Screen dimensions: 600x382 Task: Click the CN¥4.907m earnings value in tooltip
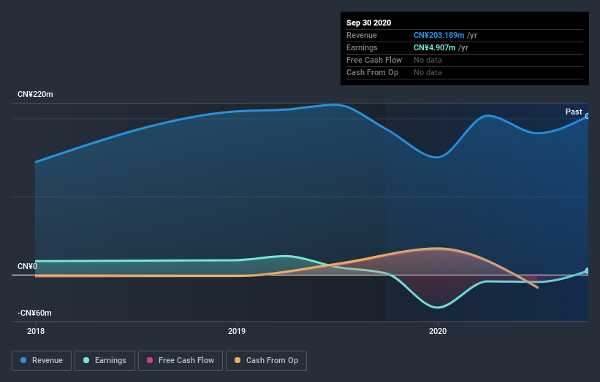point(435,47)
